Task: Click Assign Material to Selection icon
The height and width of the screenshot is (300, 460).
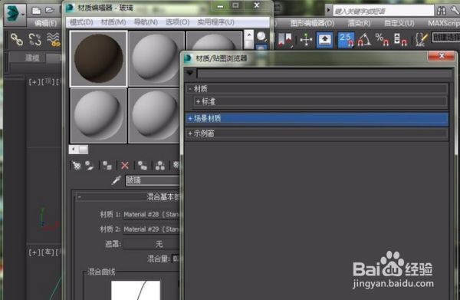Action: pos(107,166)
